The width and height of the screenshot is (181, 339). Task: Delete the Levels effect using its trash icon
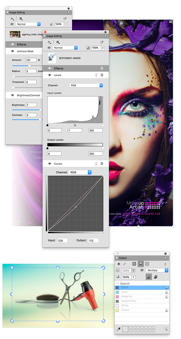(102, 75)
